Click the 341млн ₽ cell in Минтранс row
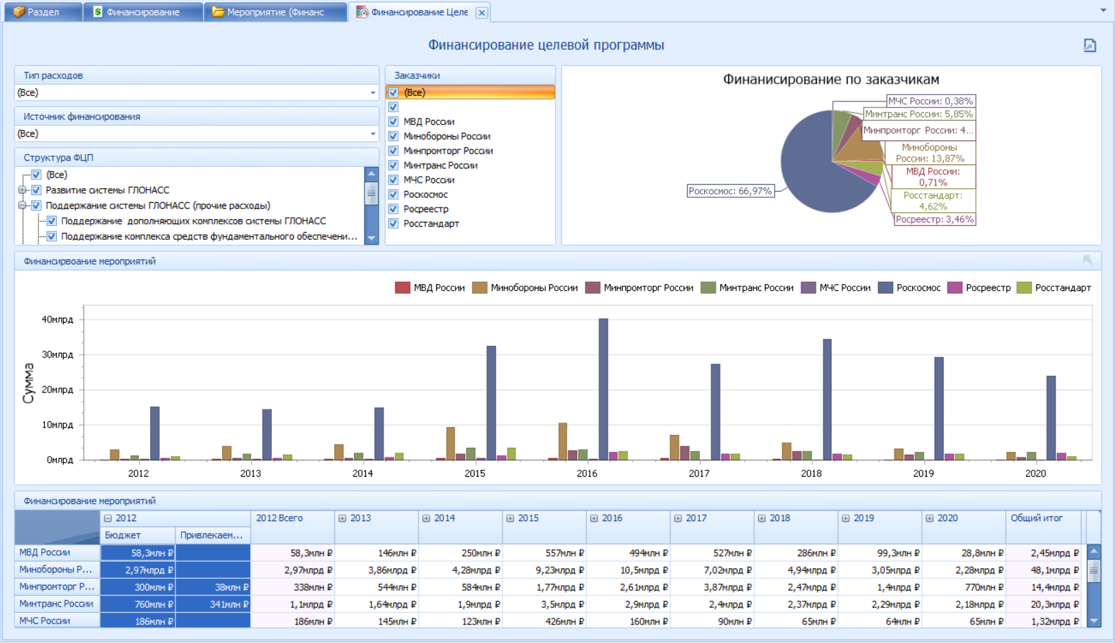 click(x=213, y=604)
